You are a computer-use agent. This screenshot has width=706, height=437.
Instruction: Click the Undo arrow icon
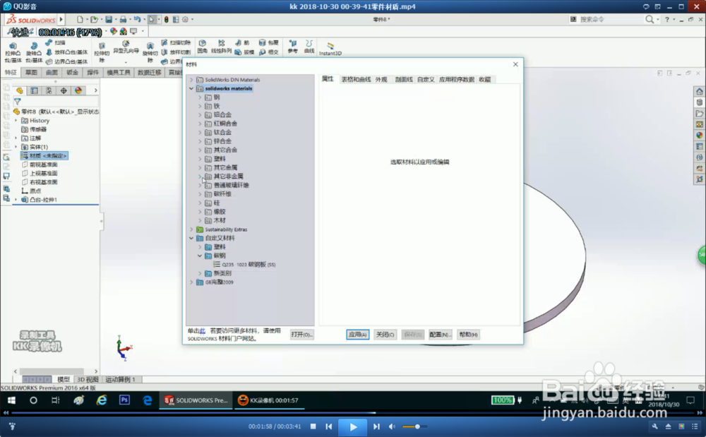click(137, 19)
